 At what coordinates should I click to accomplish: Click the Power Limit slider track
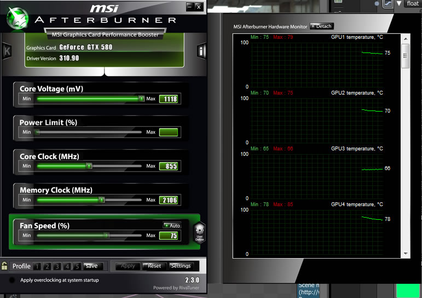point(89,132)
